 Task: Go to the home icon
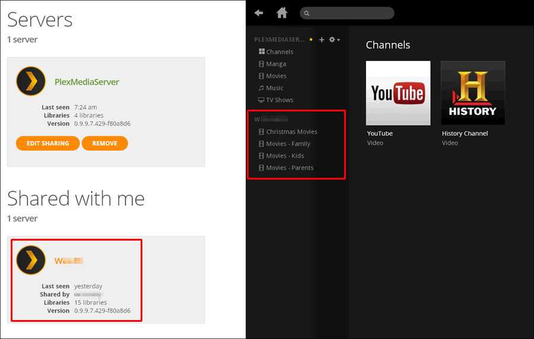[282, 13]
